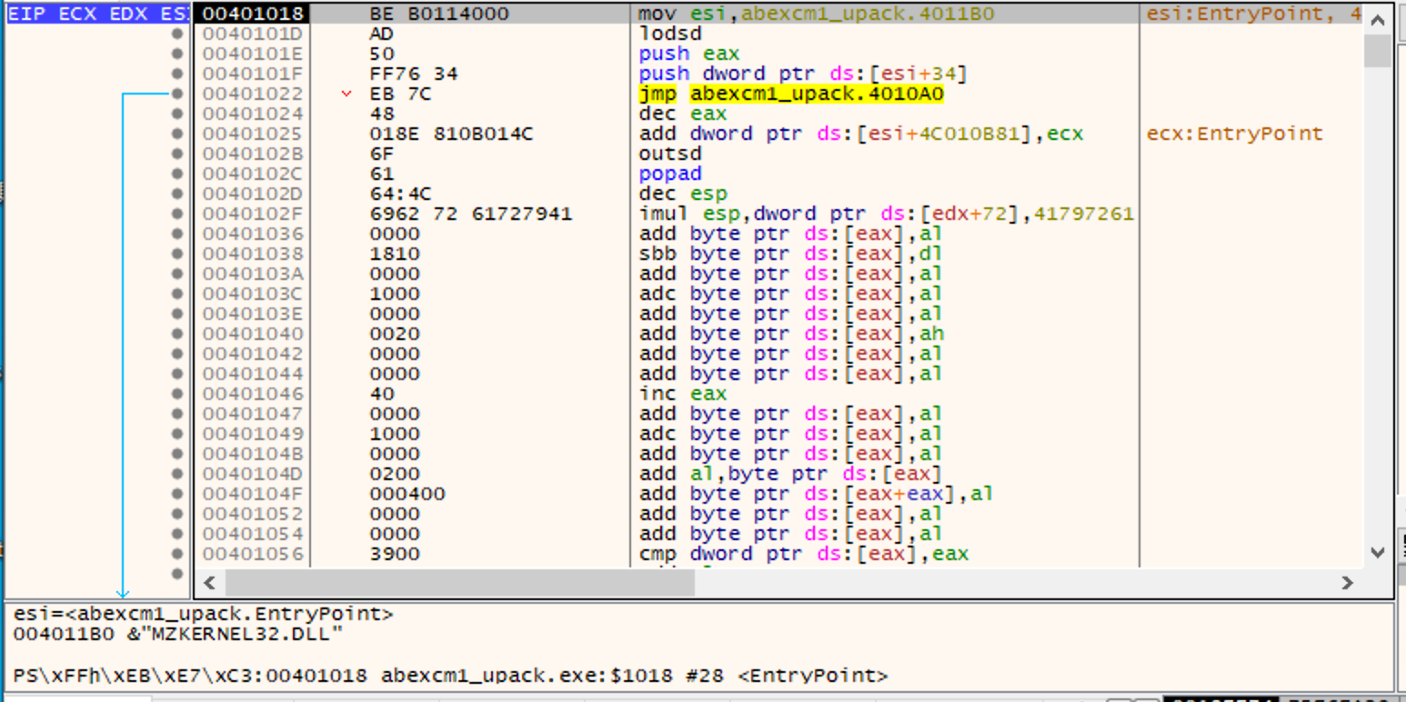Toggle breakpoint dot beside address 0040101D
The image size is (1406, 702).
(x=177, y=34)
